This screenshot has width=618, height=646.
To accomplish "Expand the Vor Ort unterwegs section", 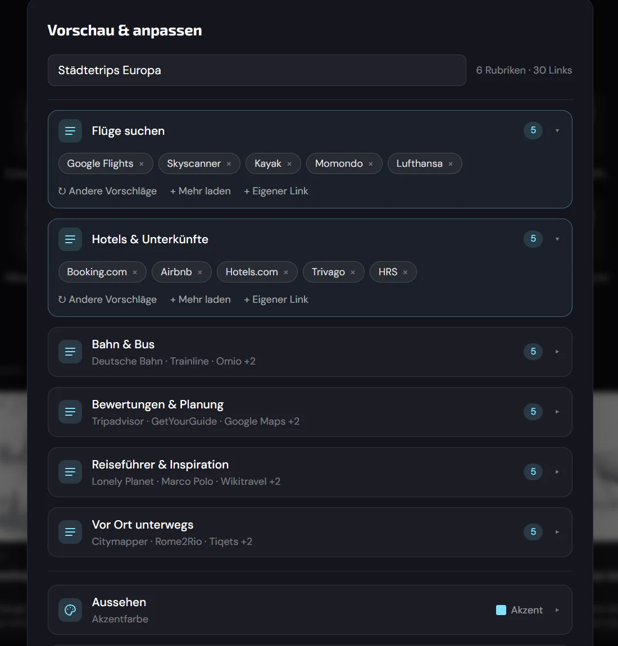I will 557,533.
